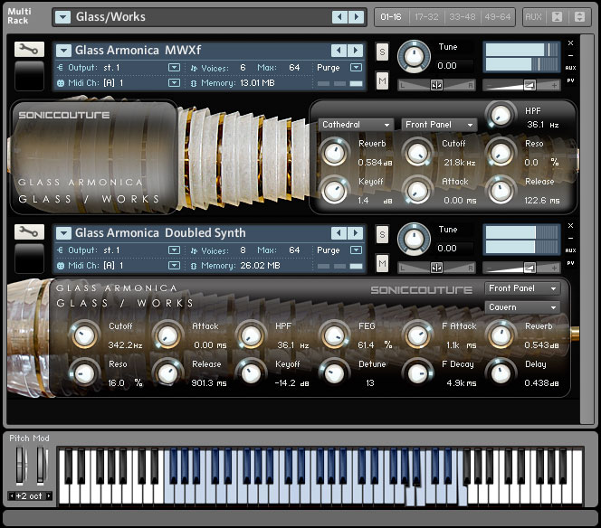Image resolution: width=601 pixels, height=528 pixels.
Task: Load the next instrument for Glass Armonica MWXf
Action: (x=356, y=50)
